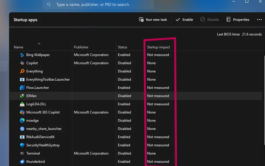This screenshot has width=265, height=166.
Task: Click the Disable button
Action: (x=210, y=20)
